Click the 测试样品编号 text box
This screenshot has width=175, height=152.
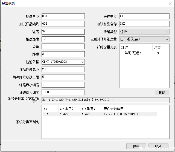click(x=63, y=24)
